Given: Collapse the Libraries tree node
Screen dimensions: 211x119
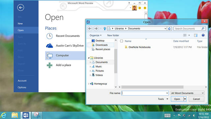Looking at the screenshot, I should [x=89, y=58].
